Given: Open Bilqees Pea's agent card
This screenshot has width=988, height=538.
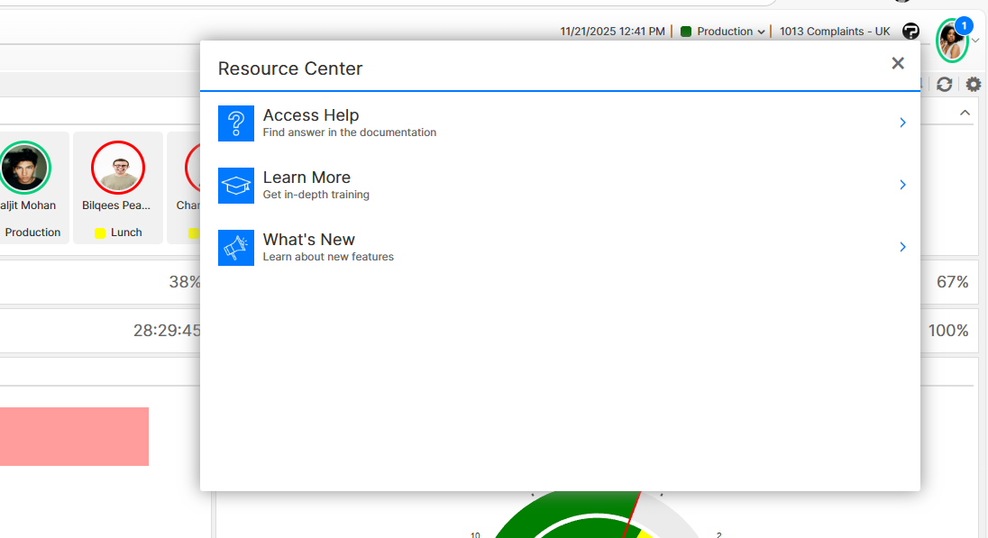Looking at the screenshot, I should point(117,168).
